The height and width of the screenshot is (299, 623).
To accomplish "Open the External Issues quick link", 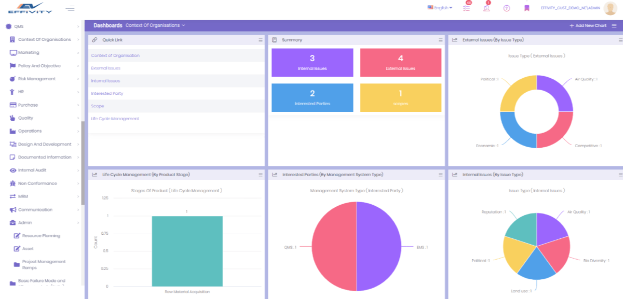I will coord(105,68).
